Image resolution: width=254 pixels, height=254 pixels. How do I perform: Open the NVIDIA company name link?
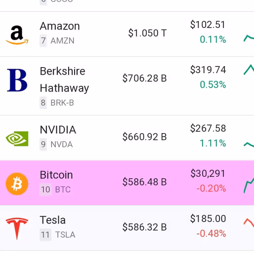click(x=58, y=130)
